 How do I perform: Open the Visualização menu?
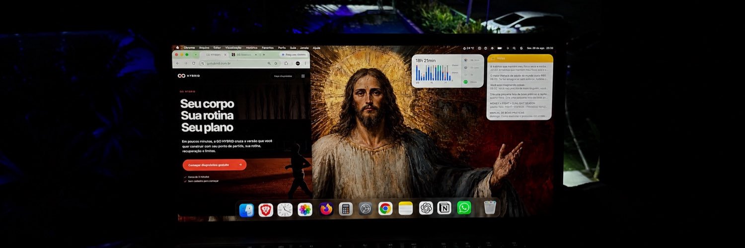(x=233, y=48)
